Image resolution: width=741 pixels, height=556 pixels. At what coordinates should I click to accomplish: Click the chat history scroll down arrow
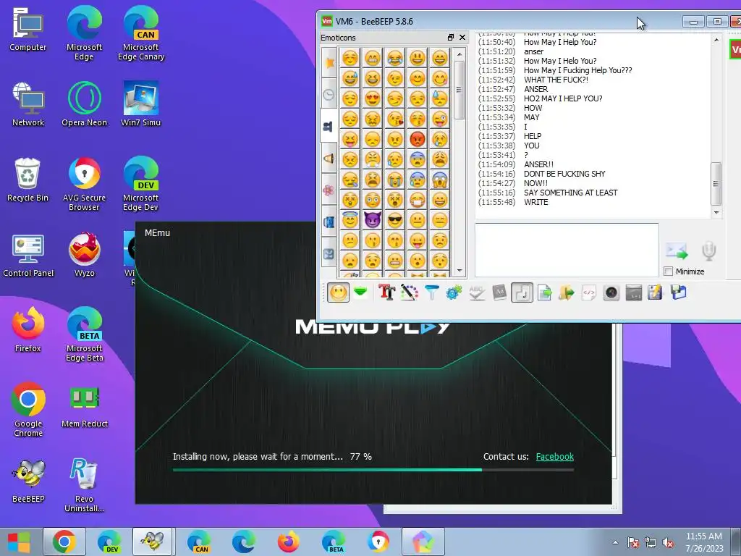716,213
